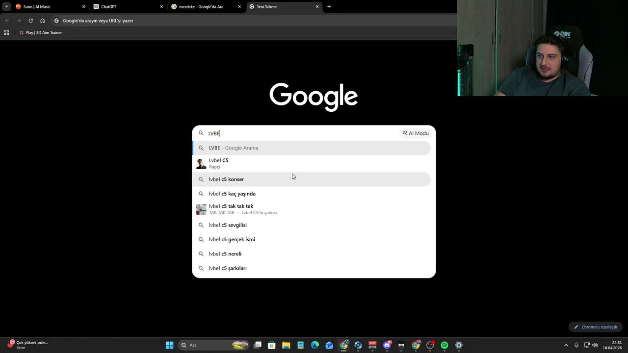
Task: Open the tab search dropdown arrow
Action: pyautogui.click(x=6, y=7)
